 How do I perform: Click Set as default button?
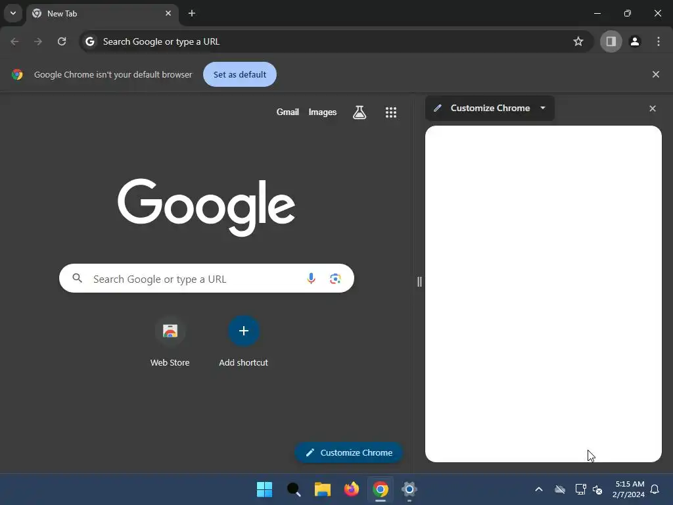pos(239,74)
